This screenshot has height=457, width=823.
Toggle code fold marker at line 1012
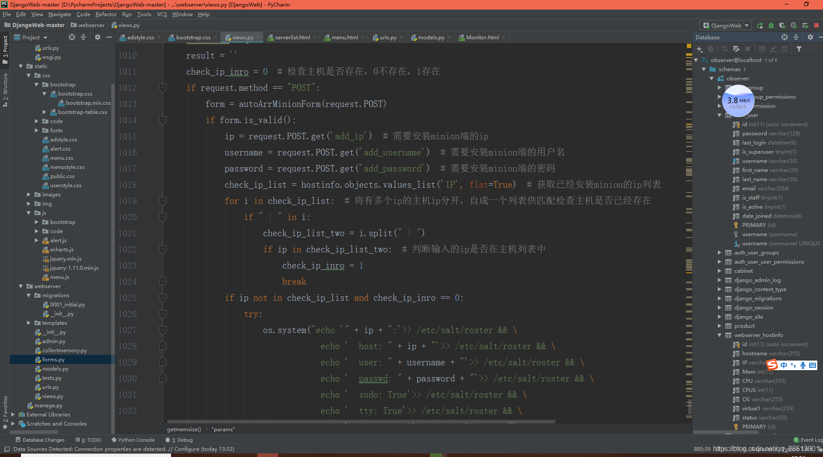163,88
